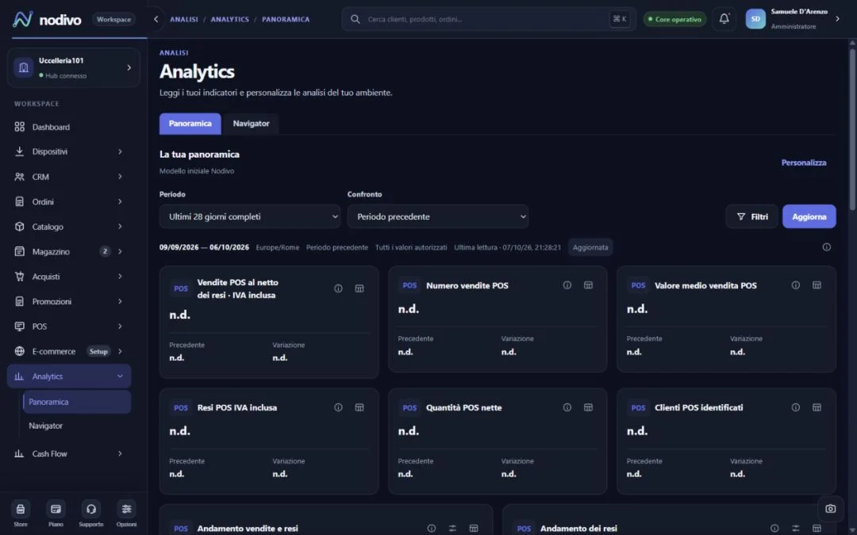
Task: Open table view for Valore medio vendita POS
Action: click(x=817, y=285)
